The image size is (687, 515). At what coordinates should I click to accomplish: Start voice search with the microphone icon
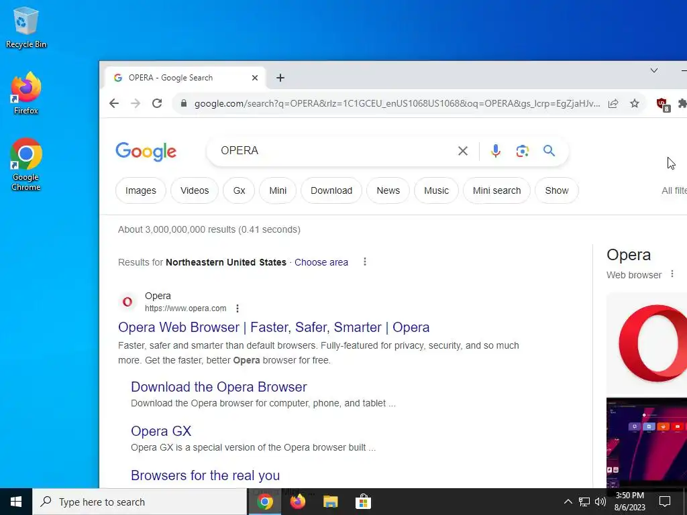(496, 151)
